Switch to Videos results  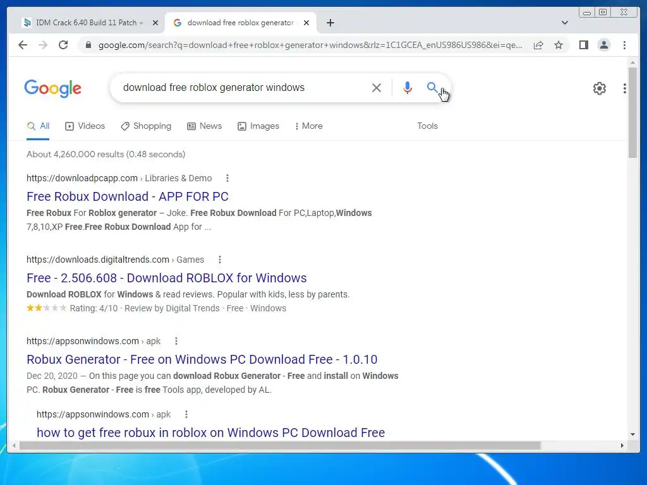coord(85,126)
